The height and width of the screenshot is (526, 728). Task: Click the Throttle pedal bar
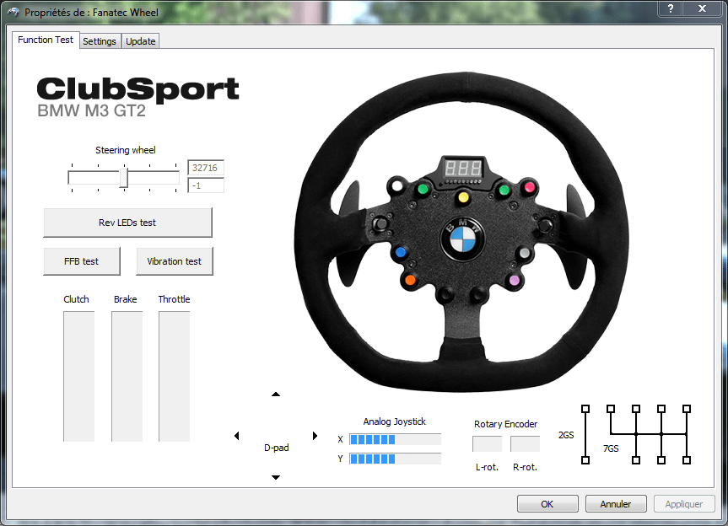coord(174,376)
